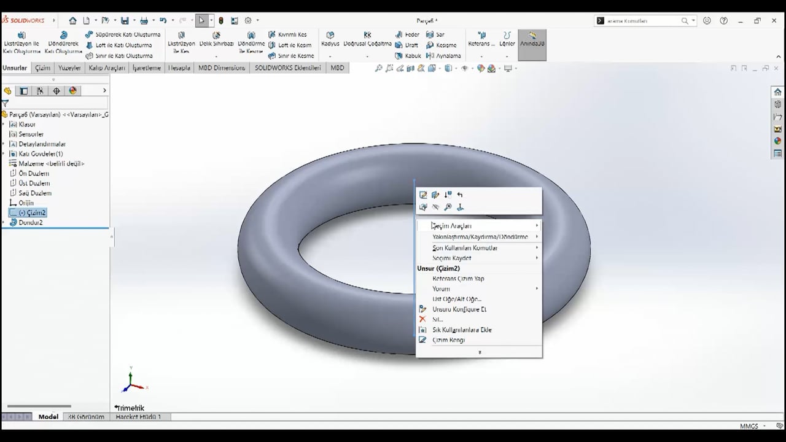Choose Sık Kullanılanlara Ekle menu entry
Screen dimensions: 786x442
click(x=479, y=330)
